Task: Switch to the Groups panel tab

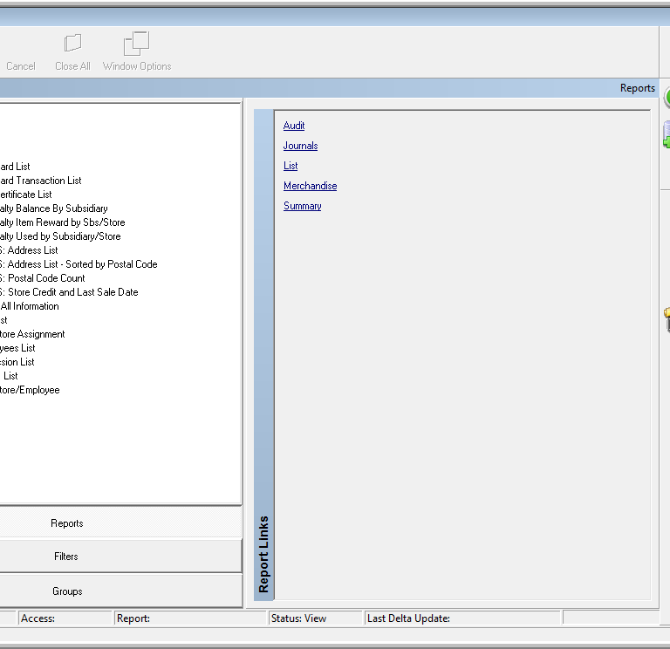Action: [121, 591]
